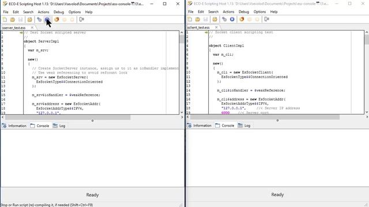The image size is (369, 207).
Task: Maximize the server script window
Action: (x=165, y=4)
